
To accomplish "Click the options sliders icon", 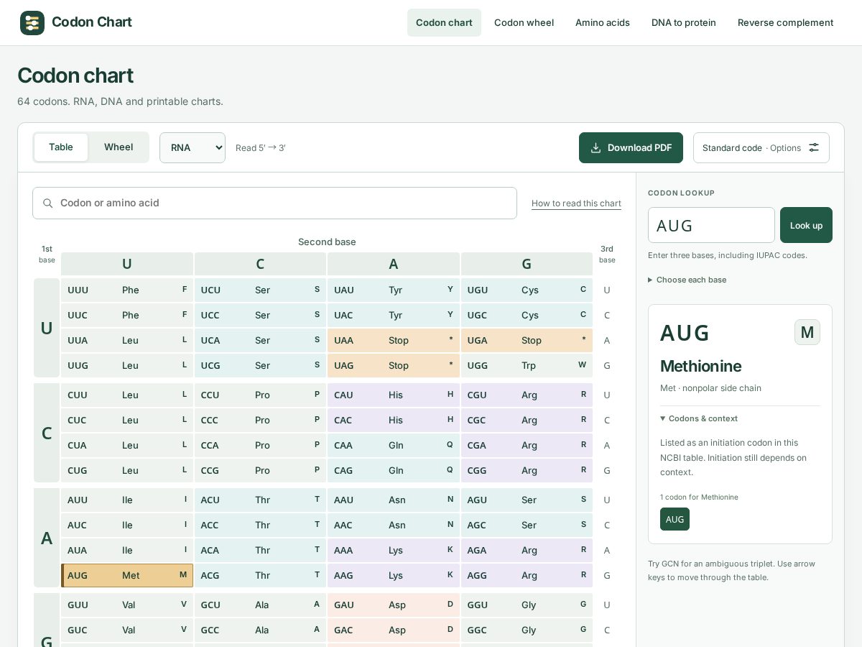I will [814, 147].
